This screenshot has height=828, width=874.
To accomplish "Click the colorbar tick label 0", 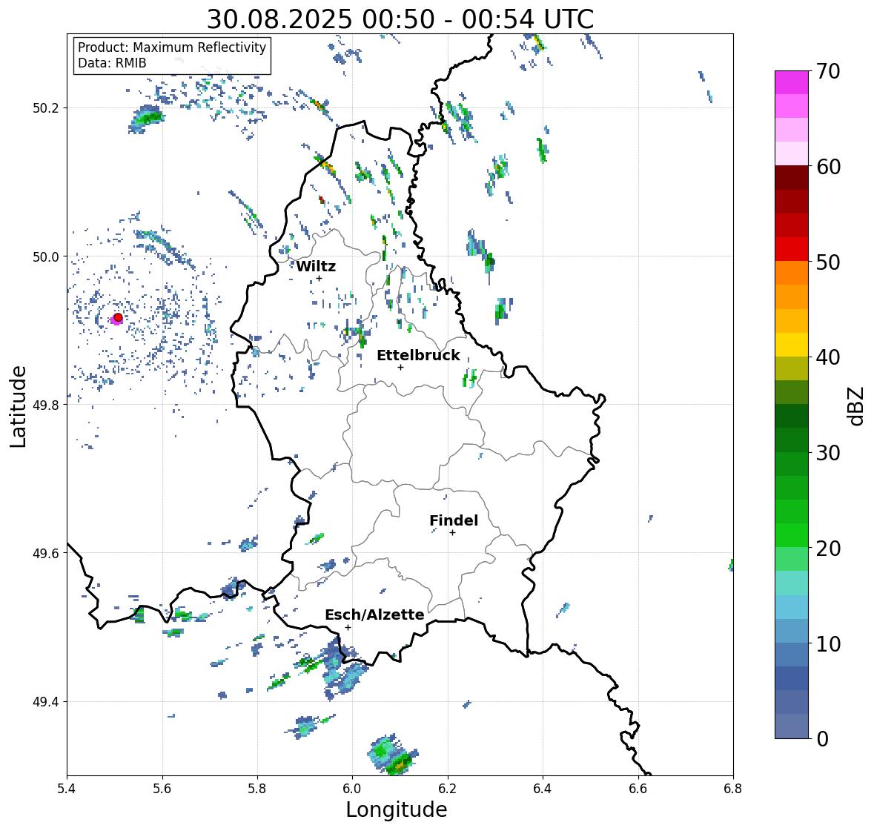I will [x=822, y=739].
